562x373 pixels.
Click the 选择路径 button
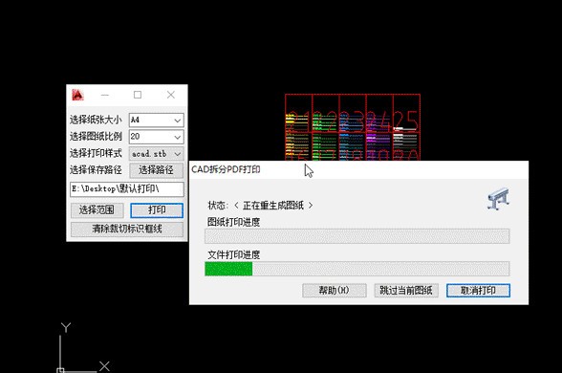tap(157, 170)
